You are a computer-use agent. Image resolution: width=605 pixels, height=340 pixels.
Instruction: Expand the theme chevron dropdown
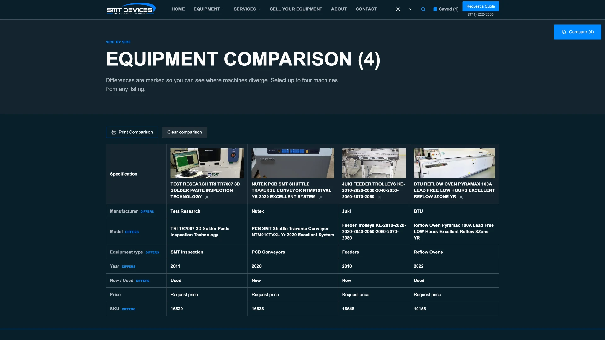tap(411, 9)
